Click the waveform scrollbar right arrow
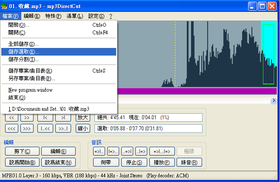Viewport: 280px width, 182px height. (274, 101)
